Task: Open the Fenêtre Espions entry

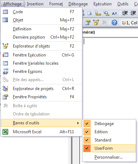Action: tap(41, 71)
